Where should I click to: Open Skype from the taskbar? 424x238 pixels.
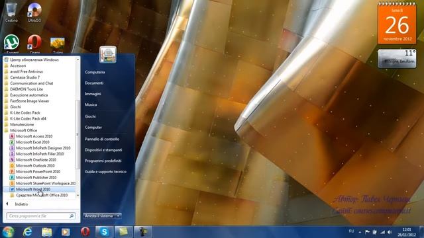pos(105,232)
